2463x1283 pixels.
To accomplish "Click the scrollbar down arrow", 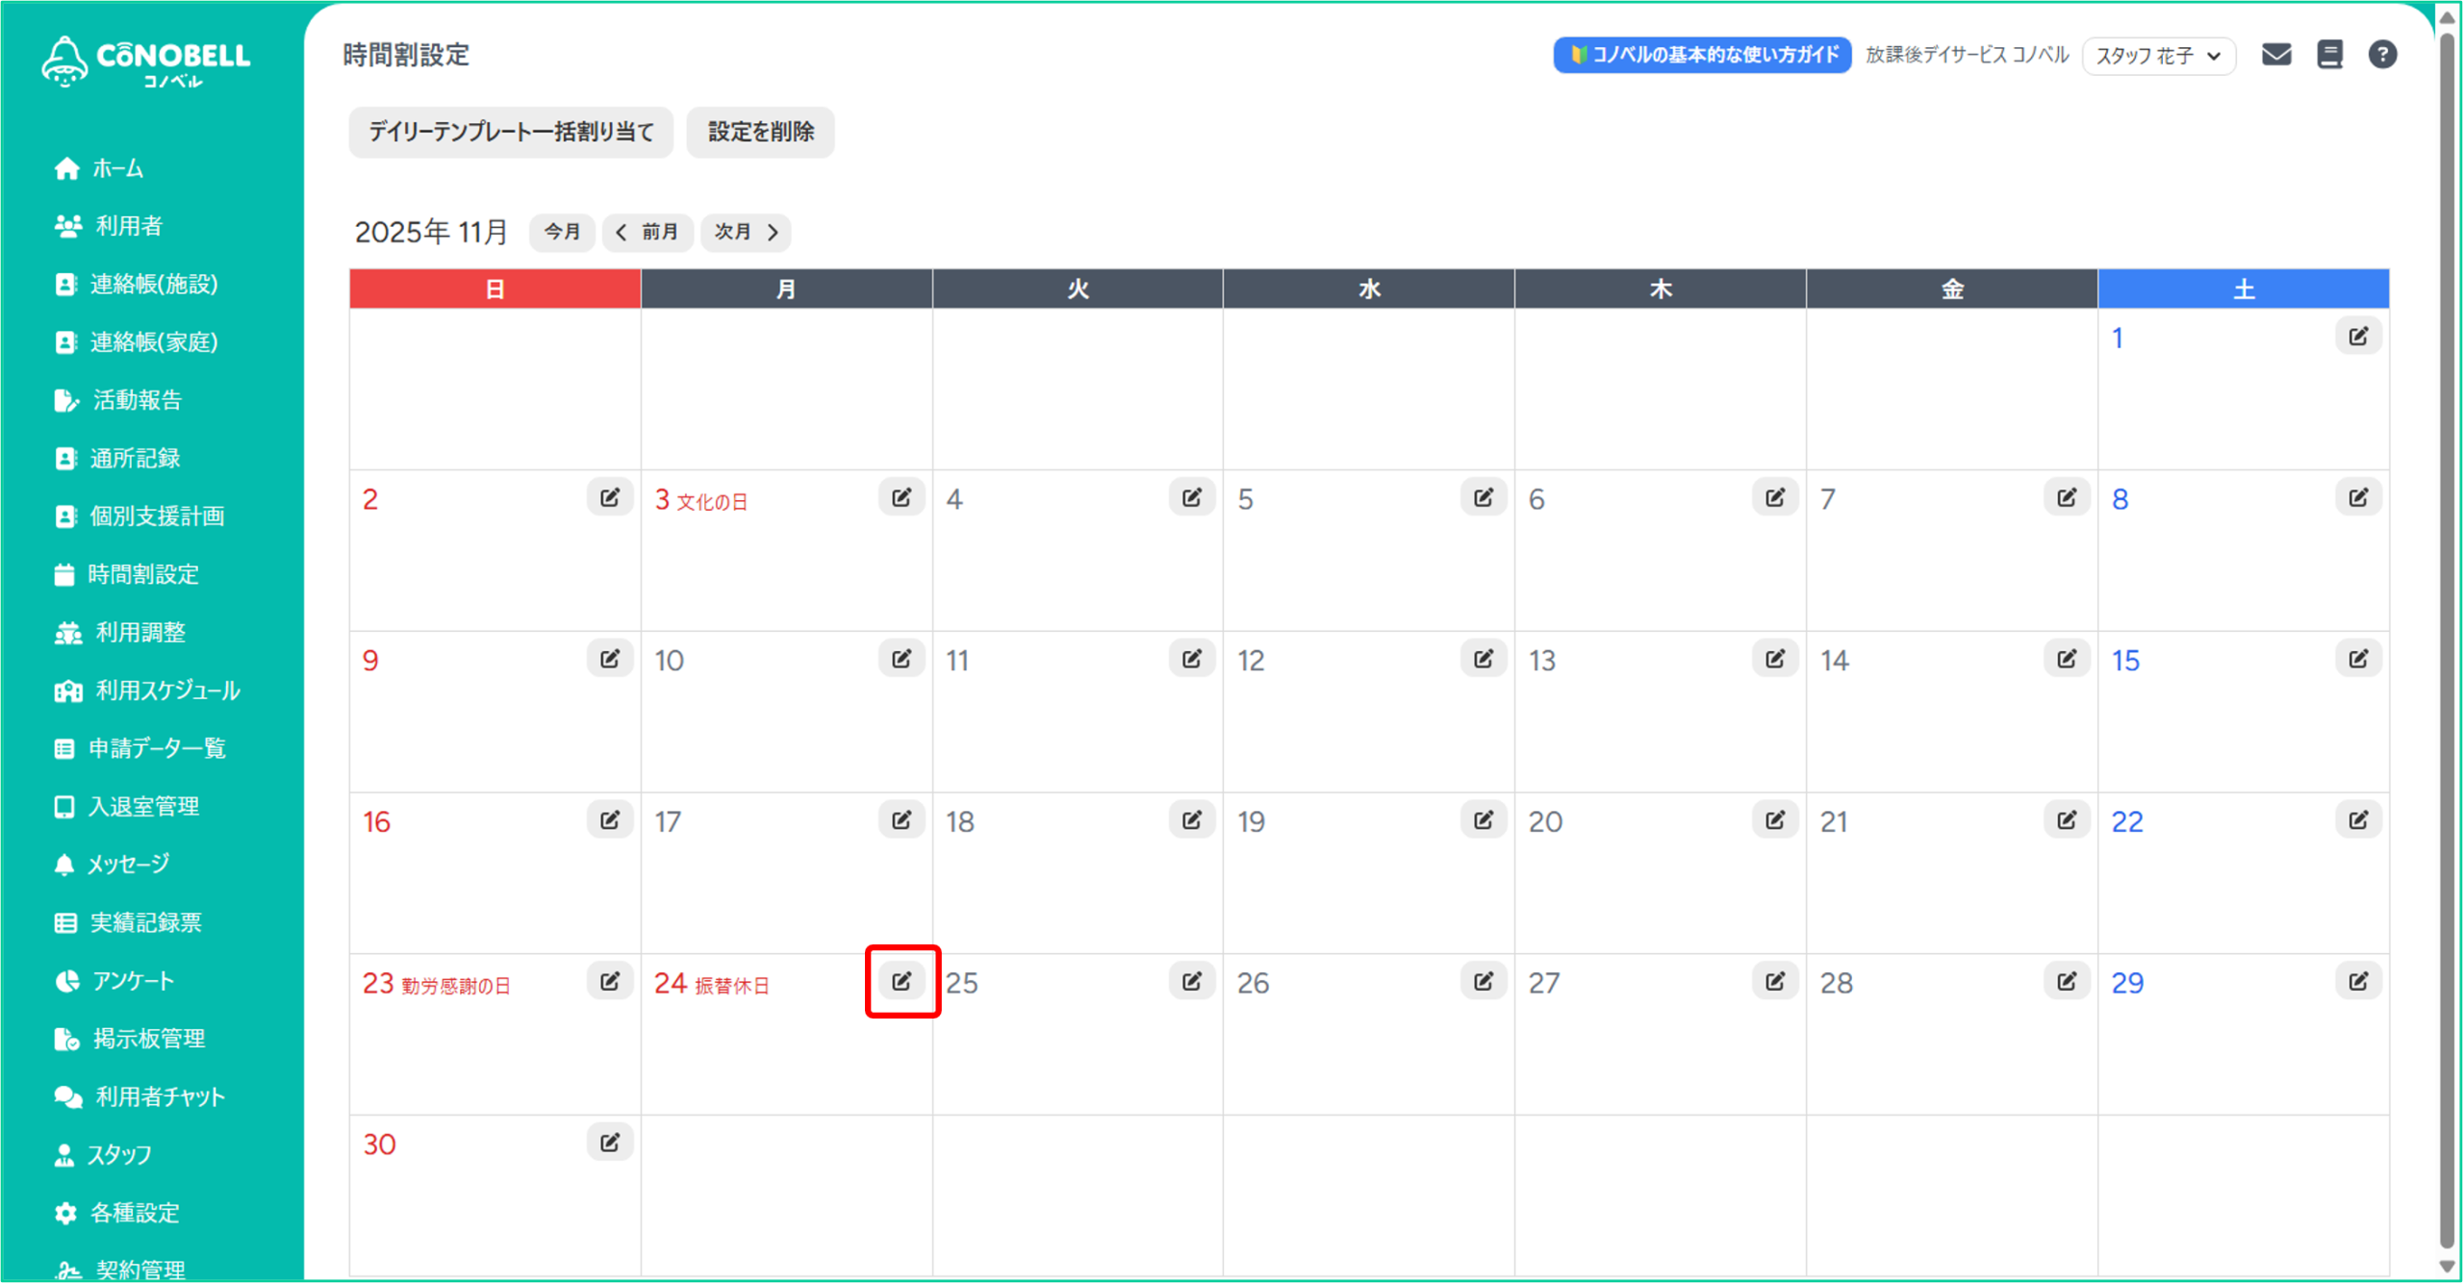I will [2447, 1267].
